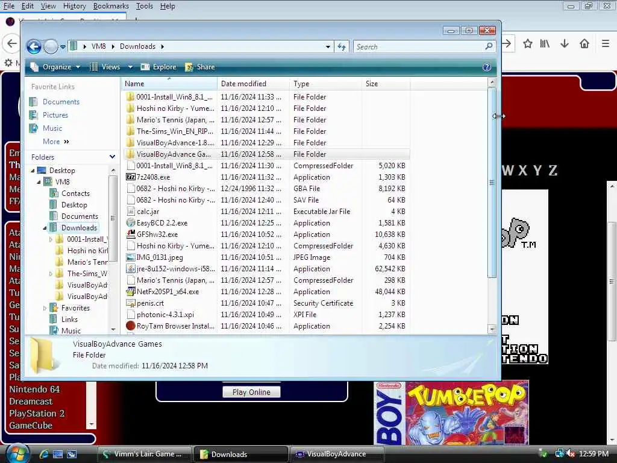Select Contacts in folder tree
This screenshot has height=463, width=617.
coord(75,194)
